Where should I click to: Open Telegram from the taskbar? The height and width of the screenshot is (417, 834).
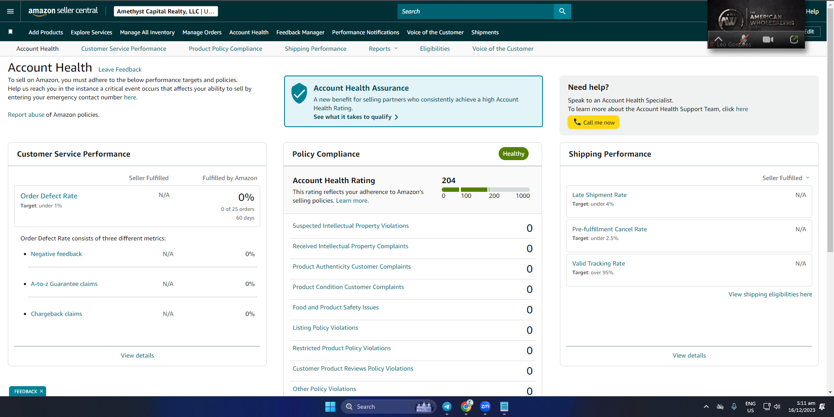pyautogui.click(x=447, y=407)
